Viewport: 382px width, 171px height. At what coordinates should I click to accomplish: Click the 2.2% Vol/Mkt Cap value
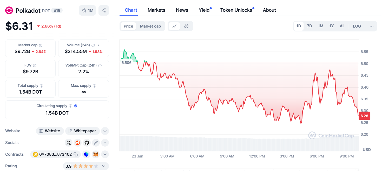(84, 72)
